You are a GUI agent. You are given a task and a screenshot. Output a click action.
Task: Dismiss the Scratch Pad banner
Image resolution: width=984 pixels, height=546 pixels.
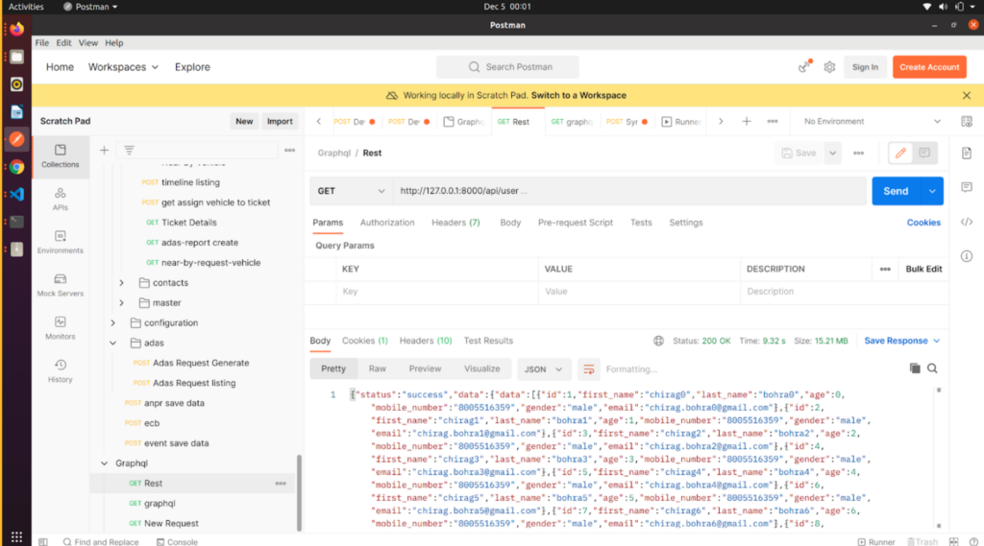[x=967, y=95]
